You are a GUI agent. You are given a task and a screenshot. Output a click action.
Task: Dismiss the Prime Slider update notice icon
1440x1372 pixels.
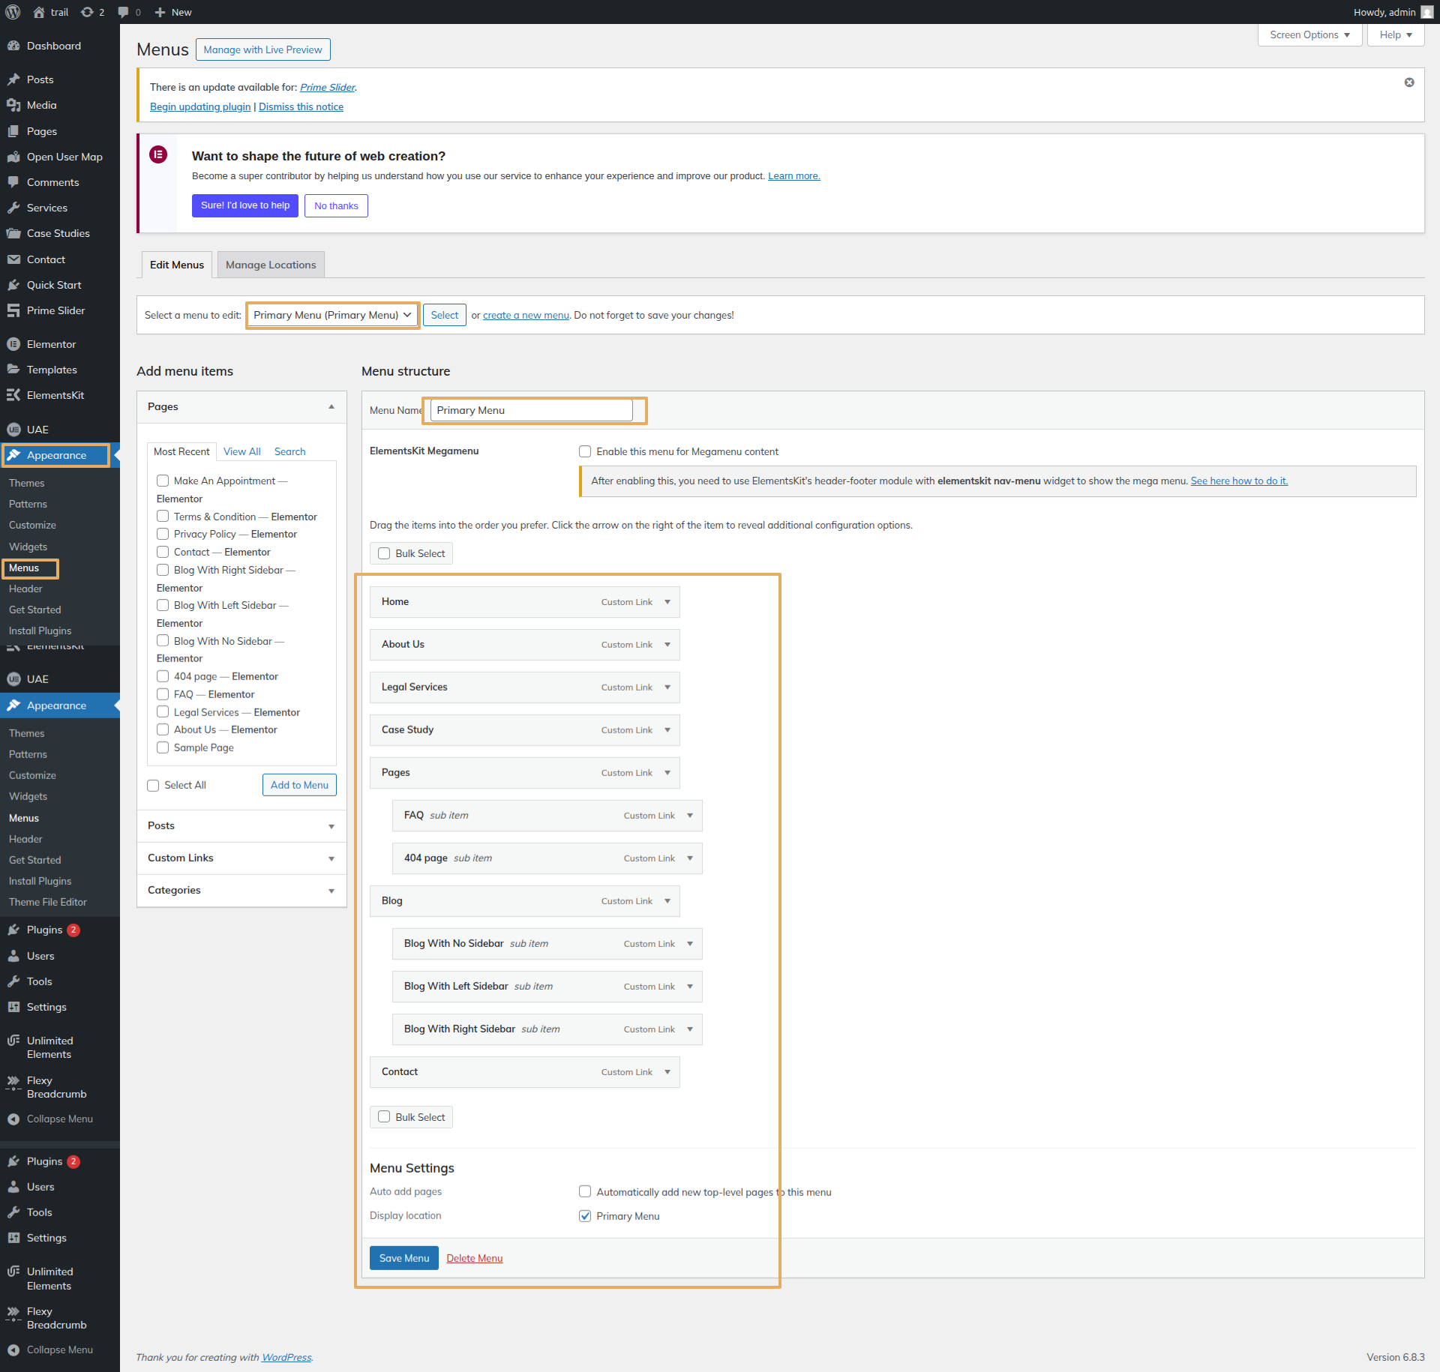pyautogui.click(x=1409, y=82)
